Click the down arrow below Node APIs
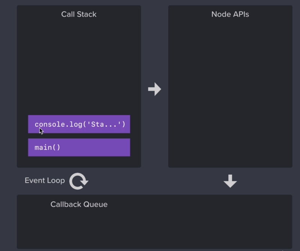This screenshot has height=251, width=300. click(230, 181)
